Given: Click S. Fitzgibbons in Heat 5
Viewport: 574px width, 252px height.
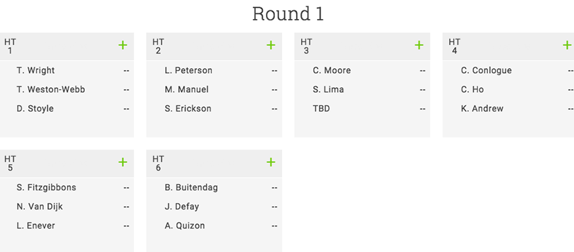Looking at the screenshot, I should pyautogui.click(x=47, y=188).
